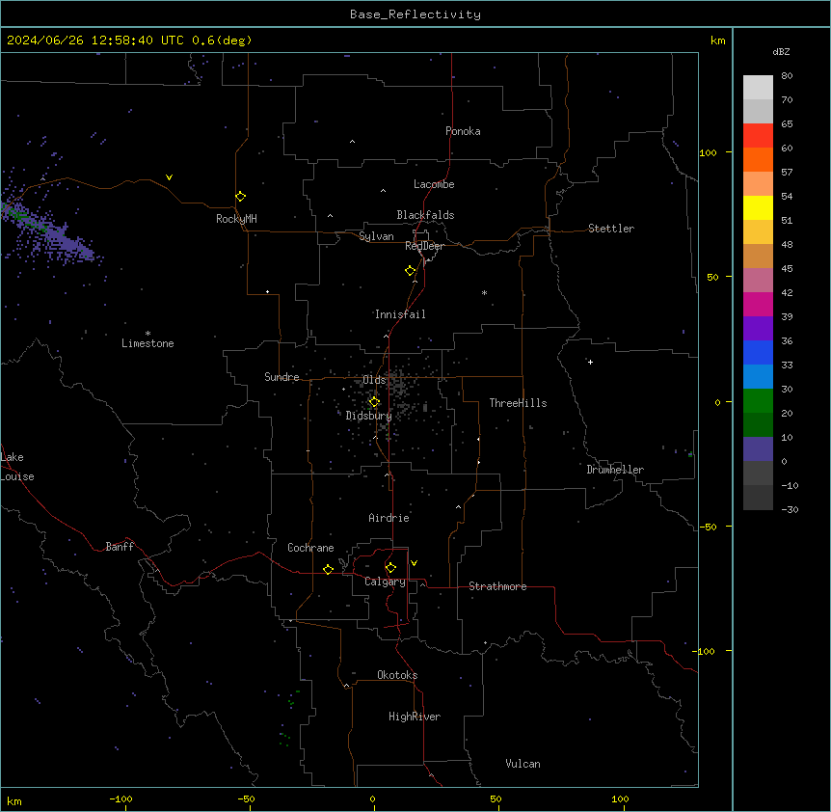The image size is (831, 812).
Task: Click the RedDeer city label
Action: coord(424,246)
